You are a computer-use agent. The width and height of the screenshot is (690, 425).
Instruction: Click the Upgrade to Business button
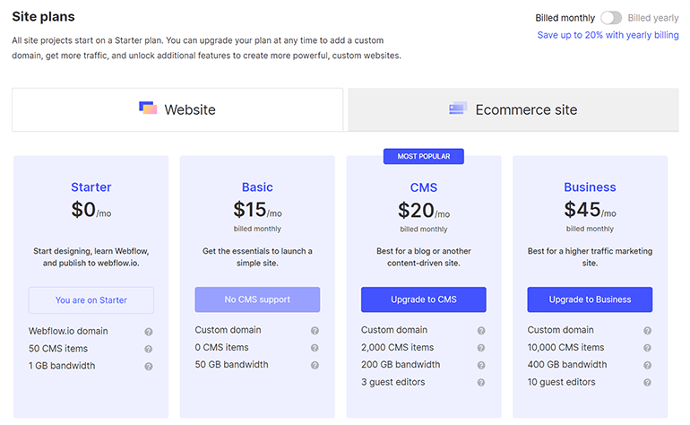click(x=590, y=299)
